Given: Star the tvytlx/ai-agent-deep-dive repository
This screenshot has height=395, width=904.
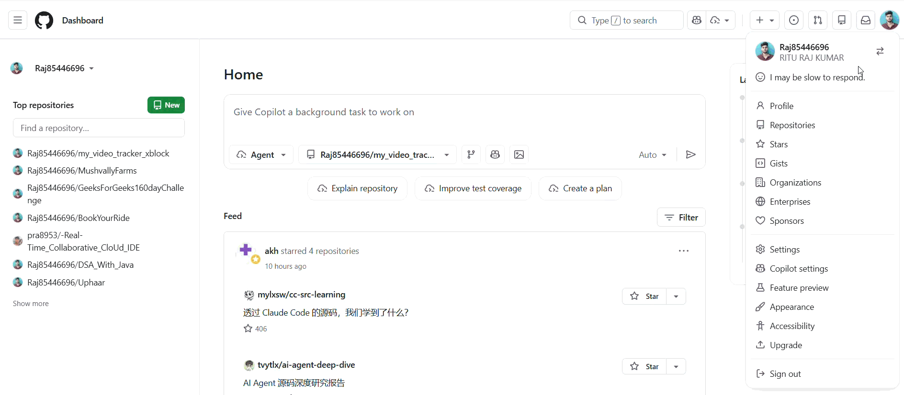Looking at the screenshot, I should [644, 366].
